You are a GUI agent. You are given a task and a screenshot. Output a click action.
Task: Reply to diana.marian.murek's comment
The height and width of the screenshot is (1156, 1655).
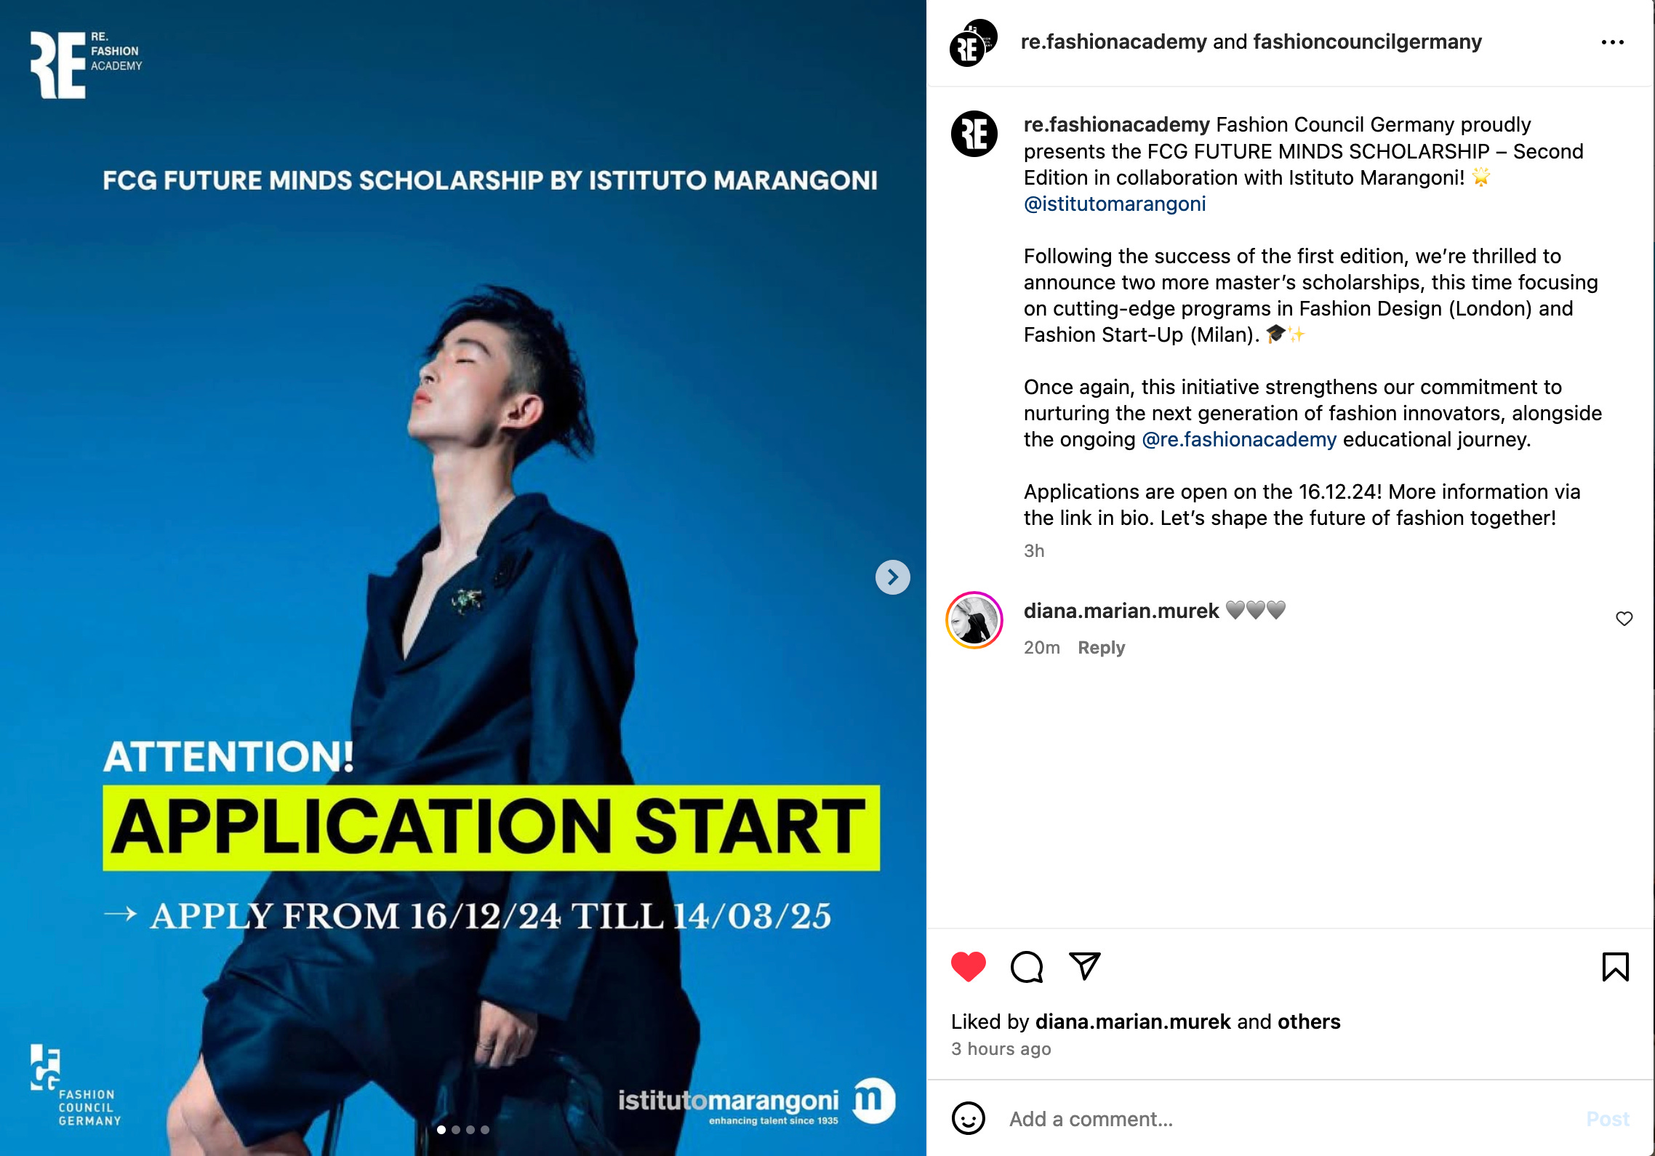point(1101,647)
